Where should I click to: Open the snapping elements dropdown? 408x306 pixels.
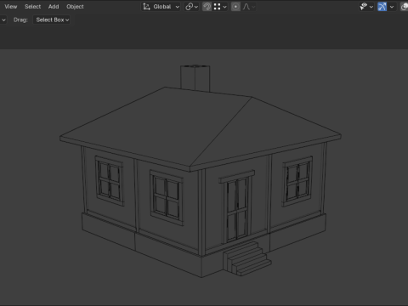click(x=220, y=7)
